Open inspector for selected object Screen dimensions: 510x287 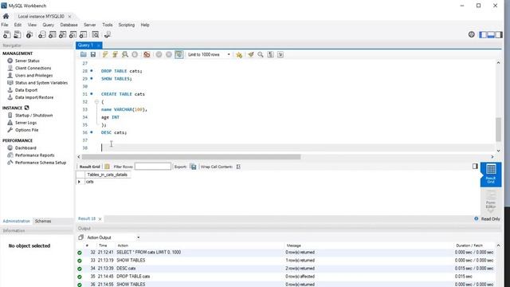pyautogui.click(x=29, y=34)
